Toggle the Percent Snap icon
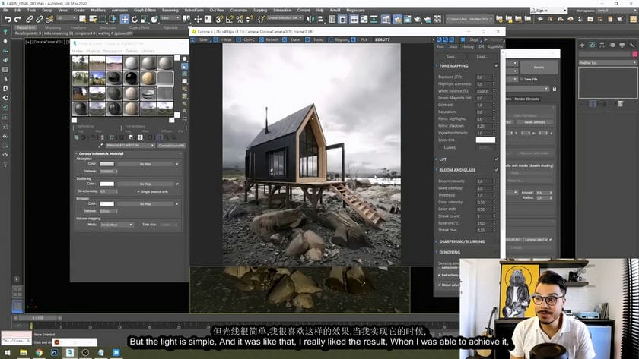Viewport: 639px width, 359px height. (240, 19)
